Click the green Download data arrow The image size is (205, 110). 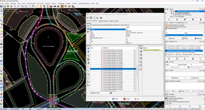click(x=8, y=6)
